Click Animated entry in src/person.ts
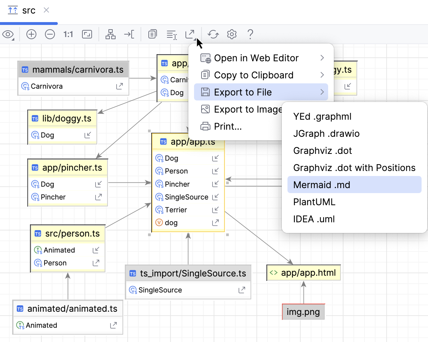428x342 pixels. coord(59,250)
